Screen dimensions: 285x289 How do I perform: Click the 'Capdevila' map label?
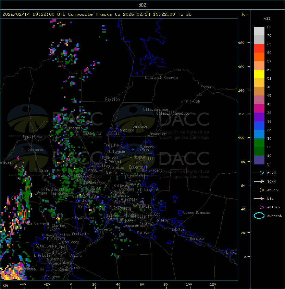coord(92,134)
